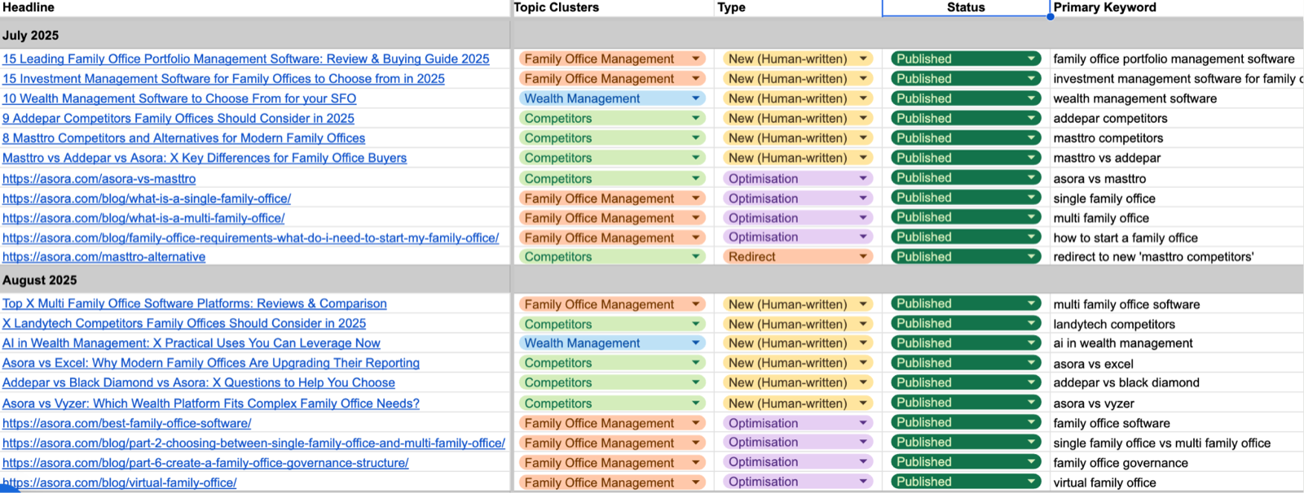Open family-office-requirements URL link

coord(250,238)
